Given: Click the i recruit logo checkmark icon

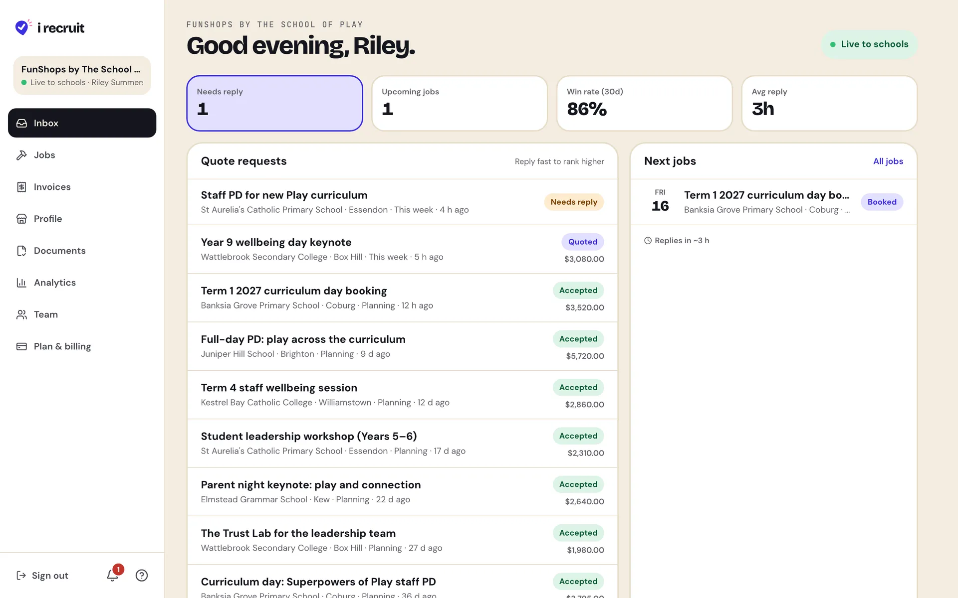Looking at the screenshot, I should point(23,27).
